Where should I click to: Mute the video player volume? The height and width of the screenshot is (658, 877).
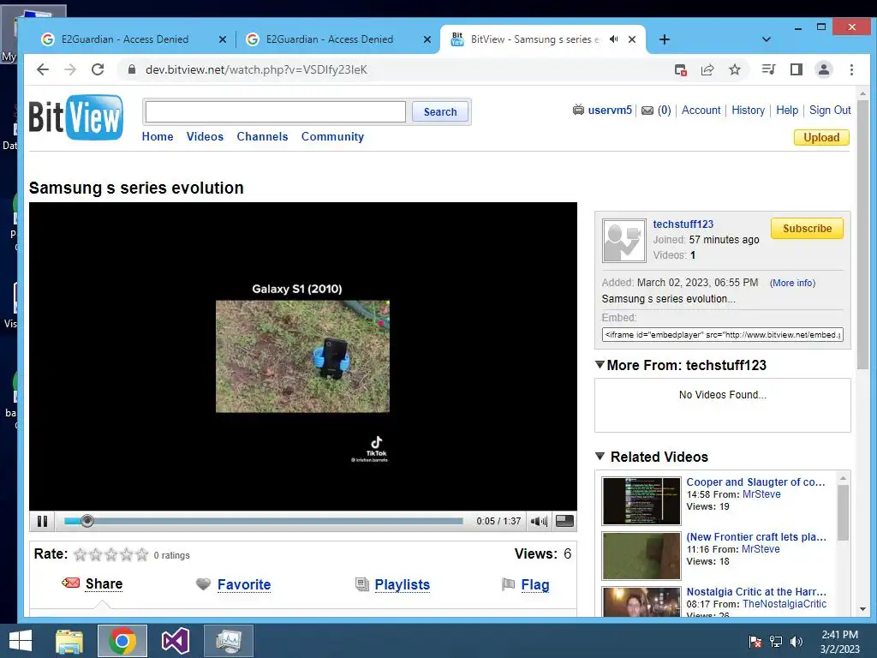(539, 522)
